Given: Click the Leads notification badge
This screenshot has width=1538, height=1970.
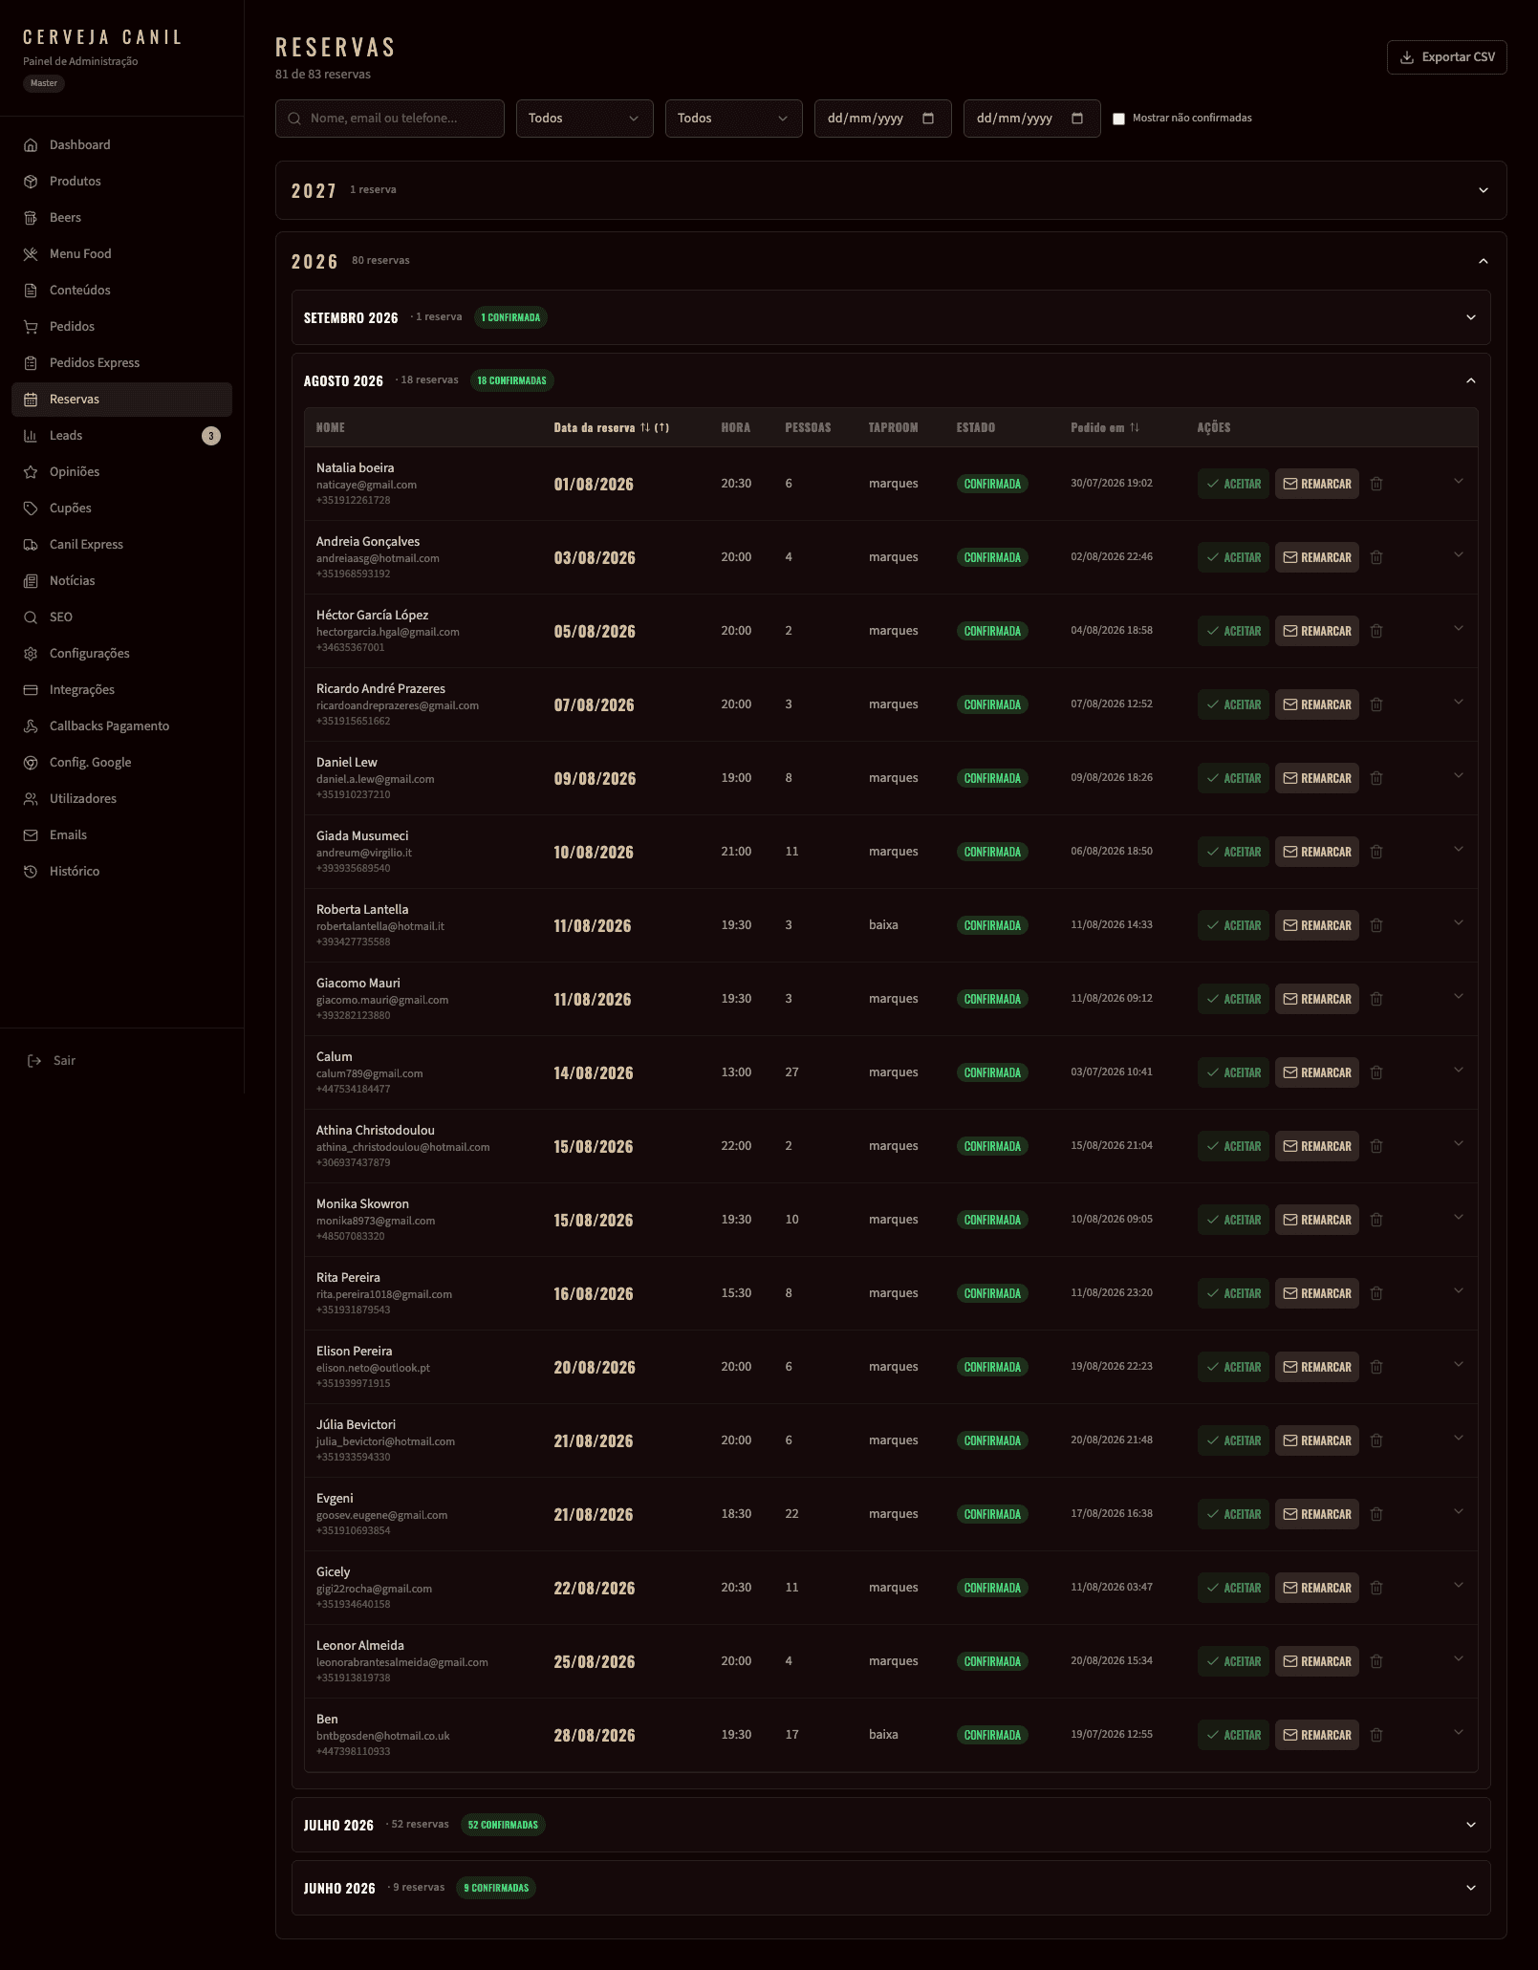Looking at the screenshot, I should 211,436.
